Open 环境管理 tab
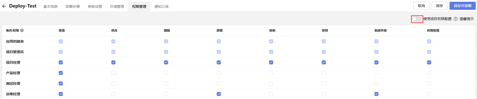 [117, 7]
